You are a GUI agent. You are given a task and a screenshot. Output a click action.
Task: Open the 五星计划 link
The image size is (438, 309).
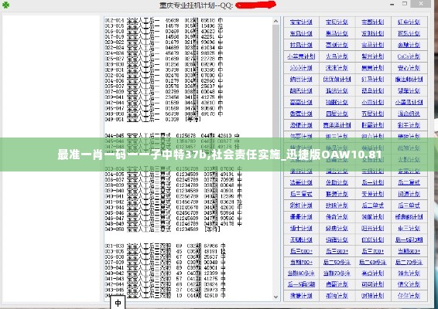[373, 114]
